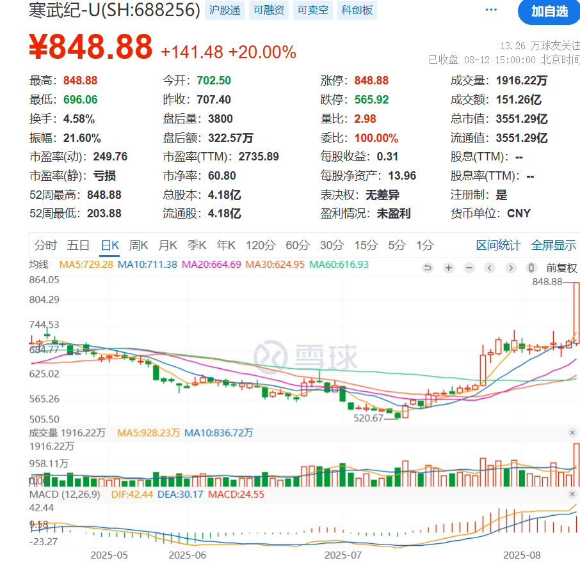580x565 pixels.
Task: Click the left arrow to pan chart earlier
Action: [488, 267]
